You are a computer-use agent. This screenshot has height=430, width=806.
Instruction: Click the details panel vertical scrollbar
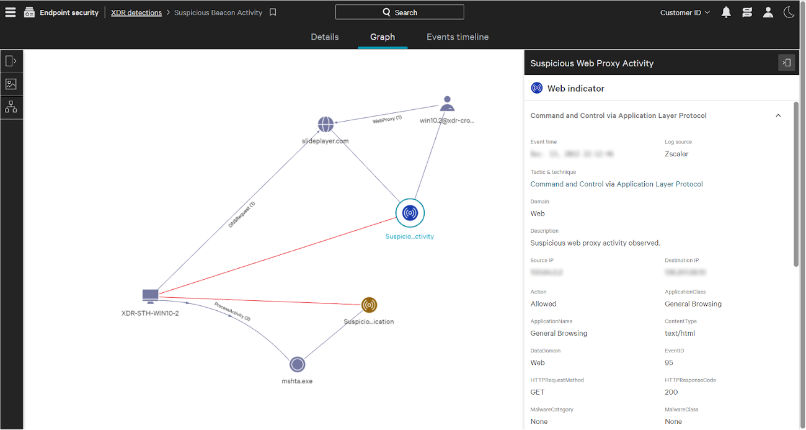[795, 183]
